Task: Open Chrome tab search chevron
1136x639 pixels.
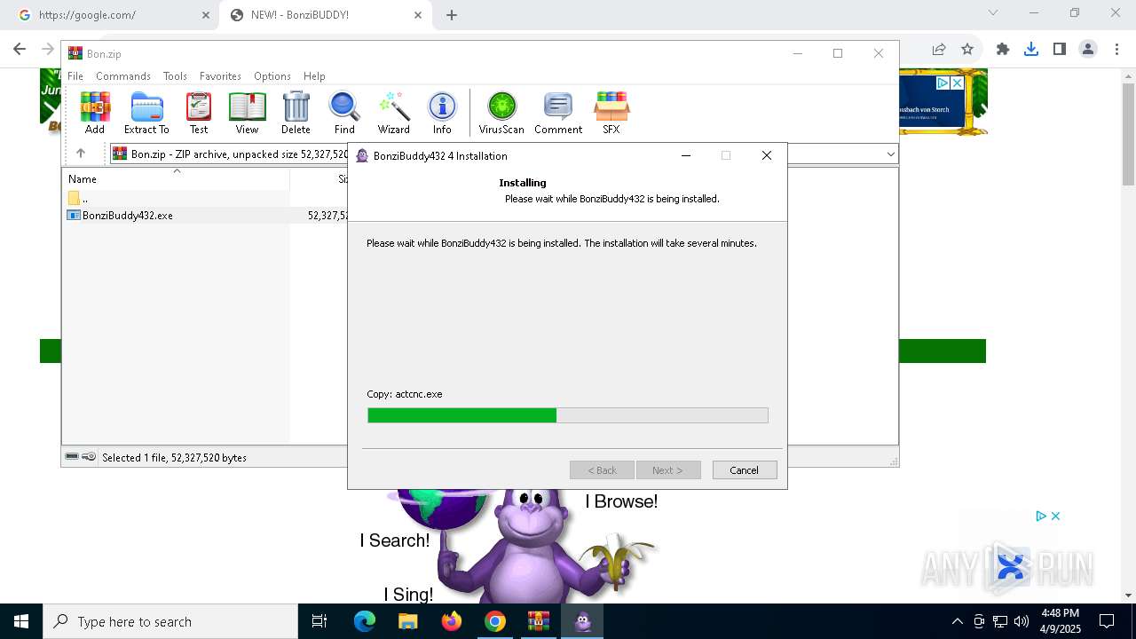Action: [x=993, y=12]
